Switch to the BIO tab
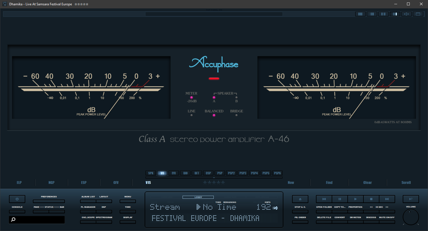This screenshot has width=428, height=231. [185, 173]
